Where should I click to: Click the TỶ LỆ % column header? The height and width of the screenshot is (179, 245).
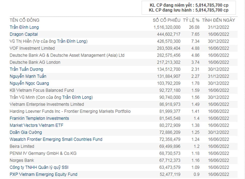pos(191,20)
